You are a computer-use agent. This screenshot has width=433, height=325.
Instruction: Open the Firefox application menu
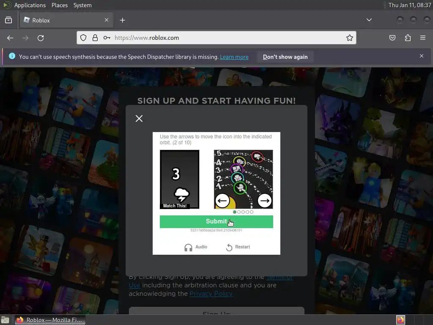423,38
